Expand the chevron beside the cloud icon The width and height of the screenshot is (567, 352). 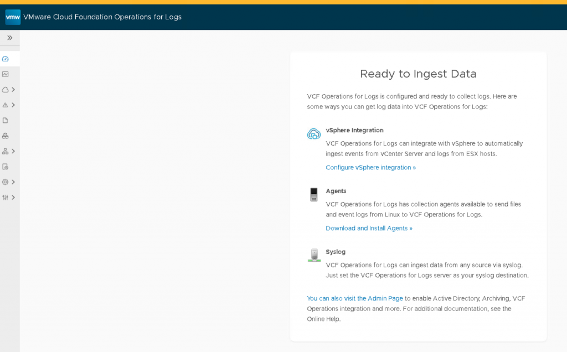[13, 90]
